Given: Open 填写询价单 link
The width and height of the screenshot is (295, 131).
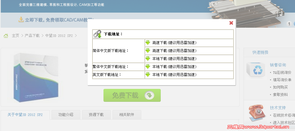Looking at the screenshot, I should coord(282,80).
